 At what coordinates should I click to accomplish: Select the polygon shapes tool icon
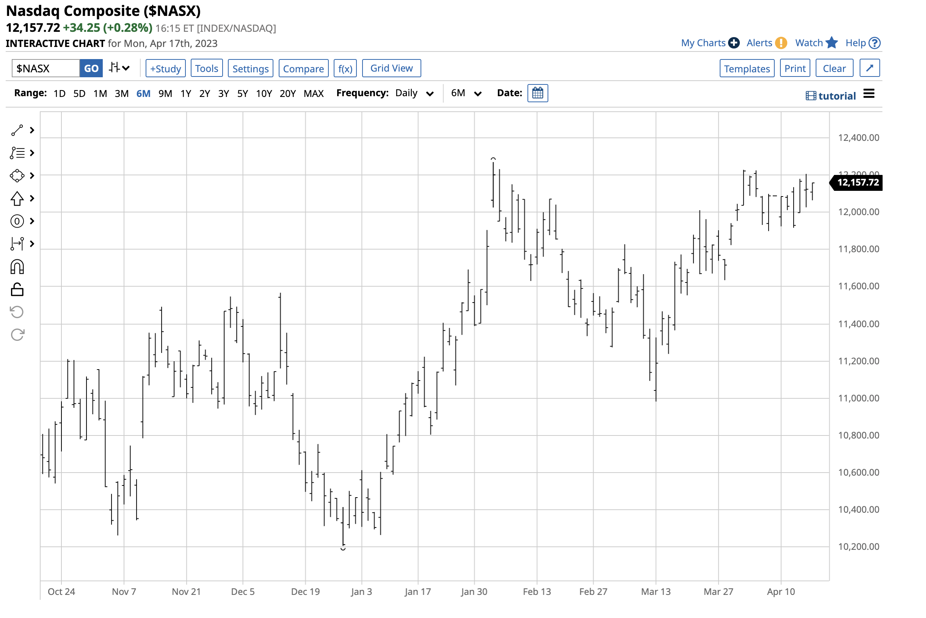[17, 175]
